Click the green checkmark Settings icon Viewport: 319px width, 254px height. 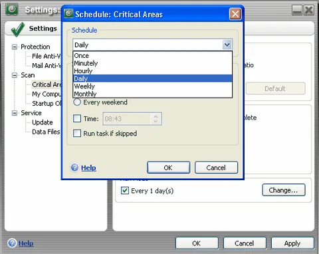[x=18, y=29]
